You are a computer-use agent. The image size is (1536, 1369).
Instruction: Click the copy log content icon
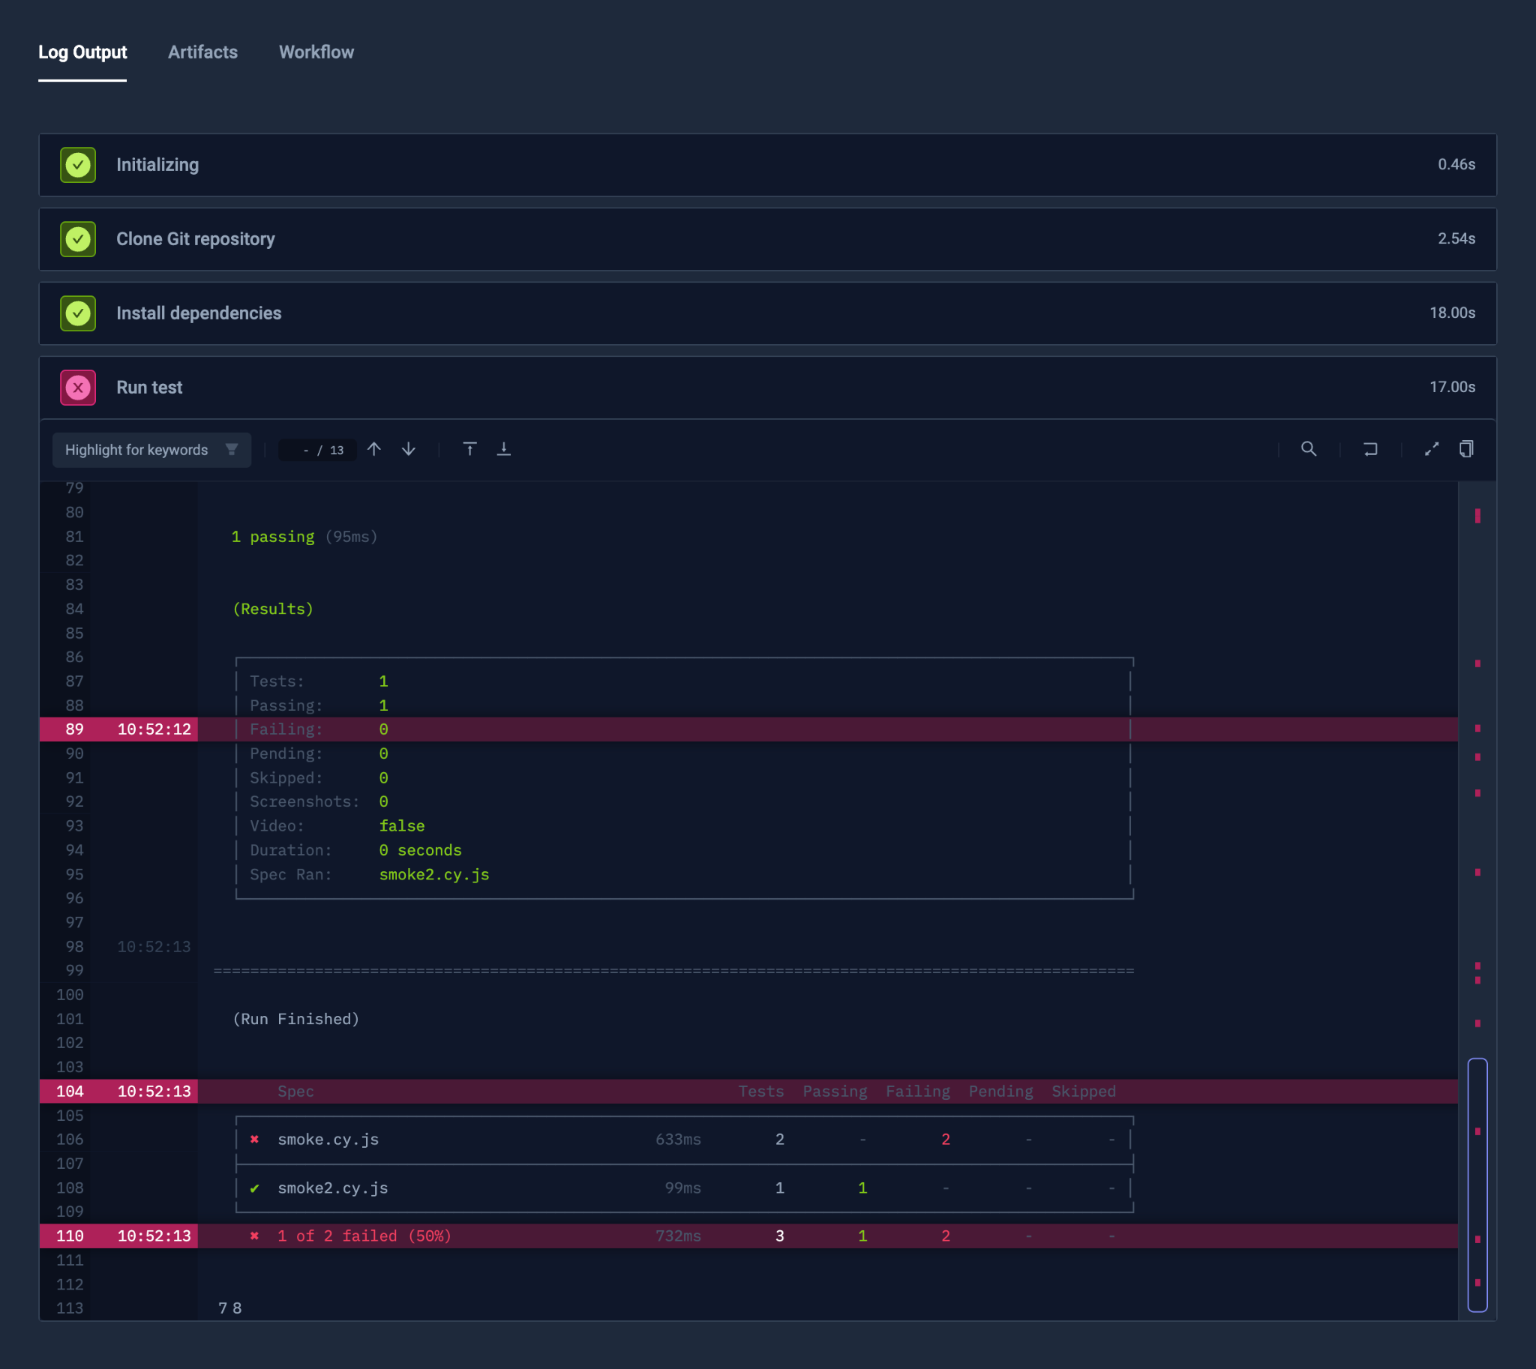click(1468, 449)
